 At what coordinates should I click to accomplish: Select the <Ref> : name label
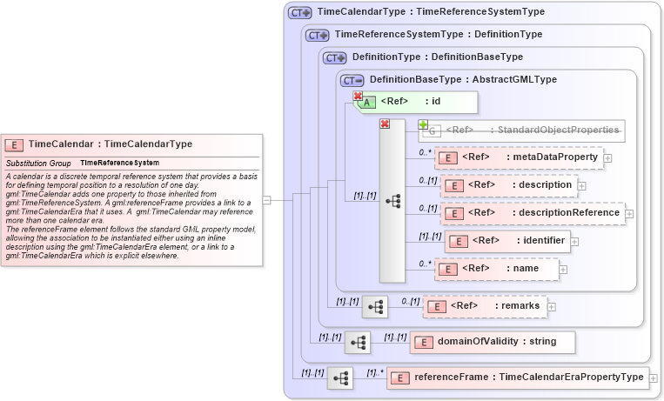500,269
